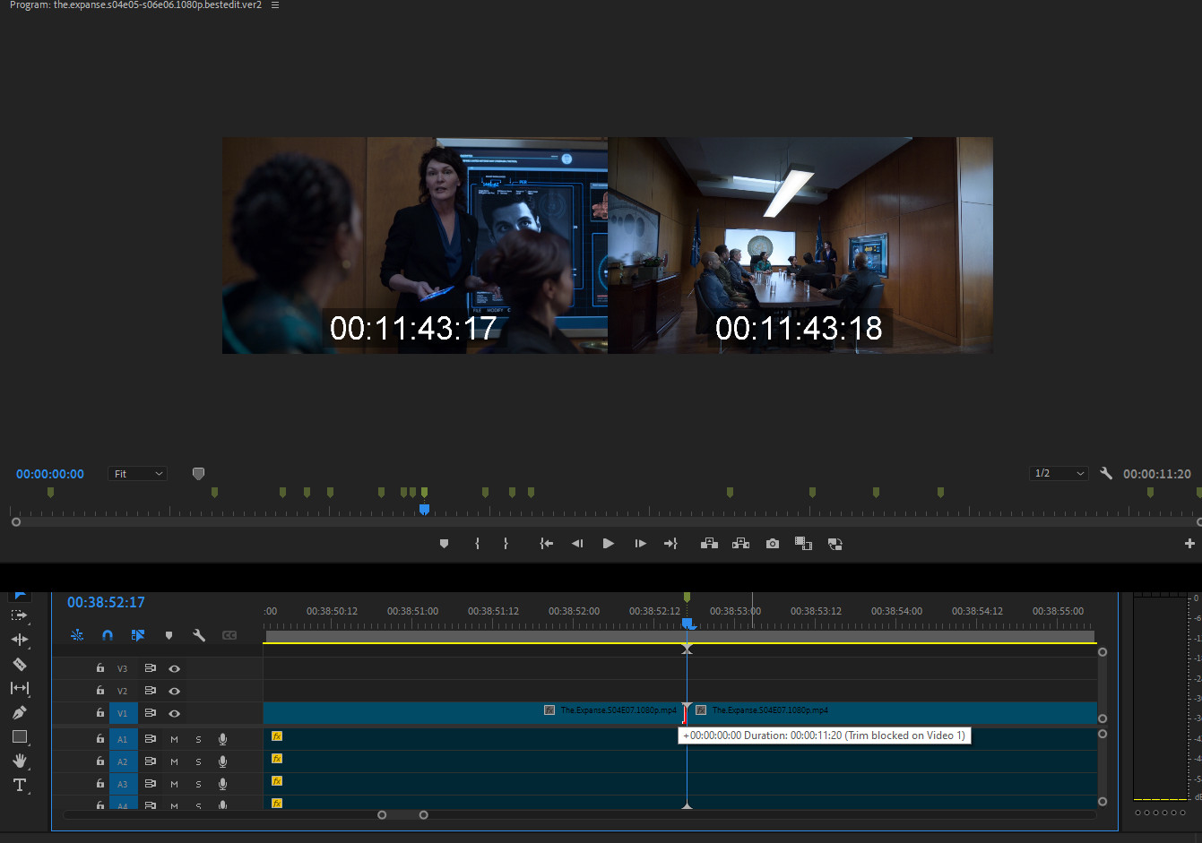Toggle Snap in timeline magnet icon
This screenshot has height=843, width=1202.
(108, 635)
